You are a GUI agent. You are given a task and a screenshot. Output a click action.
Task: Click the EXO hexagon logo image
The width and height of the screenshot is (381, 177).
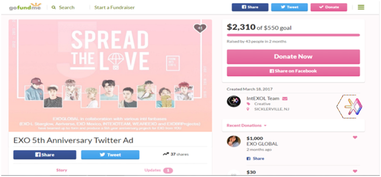[349, 107]
